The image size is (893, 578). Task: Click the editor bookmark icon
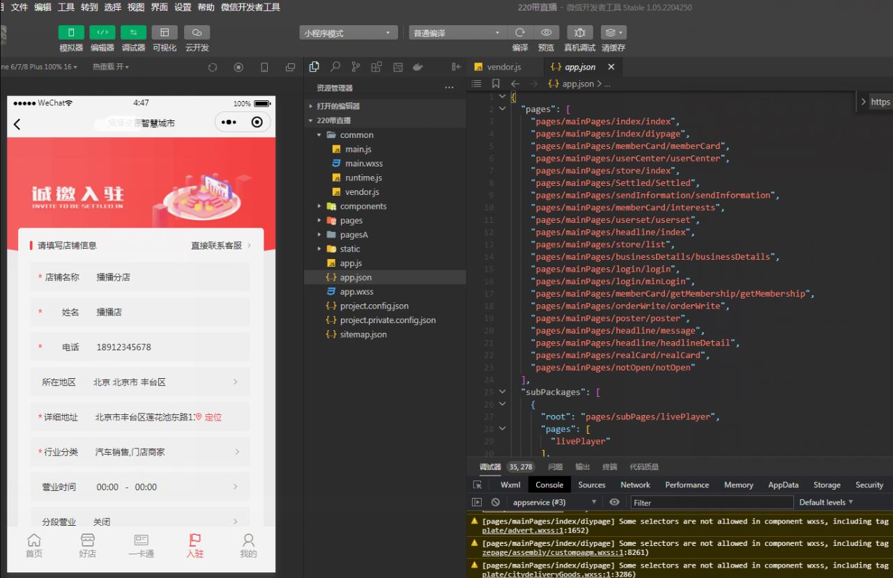pyautogui.click(x=496, y=84)
